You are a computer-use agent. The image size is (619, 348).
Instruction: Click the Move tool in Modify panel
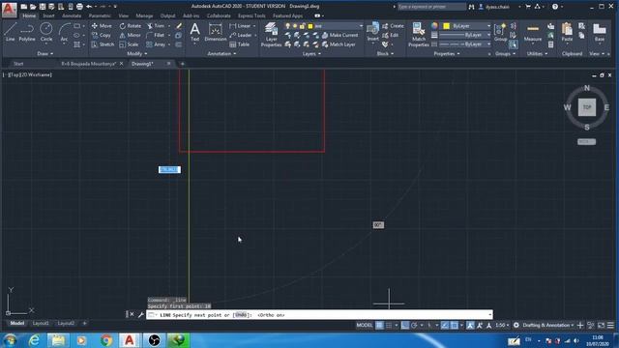click(x=102, y=26)
